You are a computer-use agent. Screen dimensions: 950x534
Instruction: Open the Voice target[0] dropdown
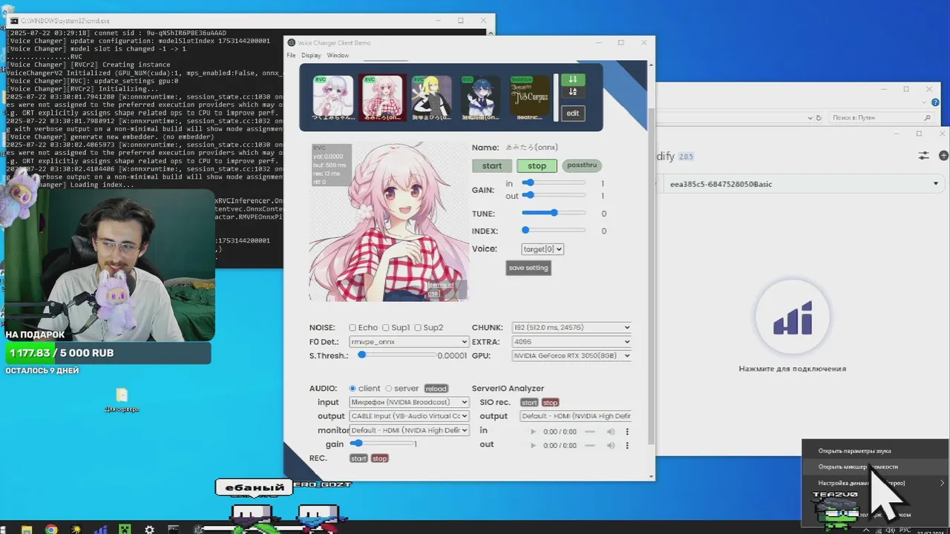click(542, 249)
